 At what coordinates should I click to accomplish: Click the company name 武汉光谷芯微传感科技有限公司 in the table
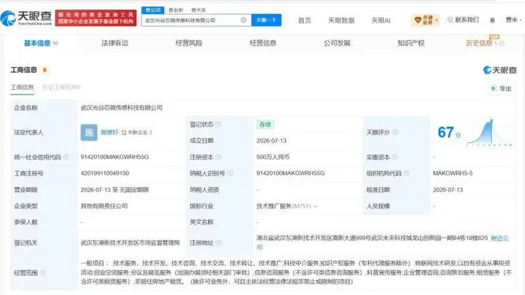coord(122,108)
